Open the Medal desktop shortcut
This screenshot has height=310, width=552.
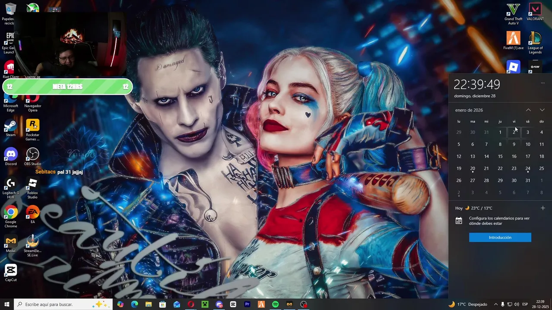pyautogui.click(x=11, y=244)
